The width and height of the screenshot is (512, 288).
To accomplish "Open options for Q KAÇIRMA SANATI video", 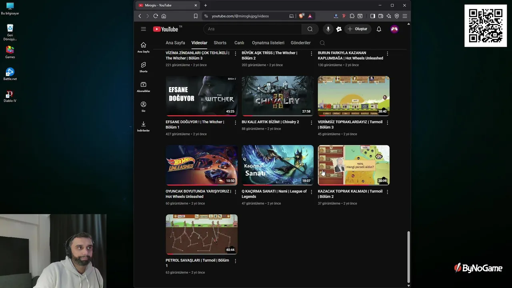I will pos(311,192).
